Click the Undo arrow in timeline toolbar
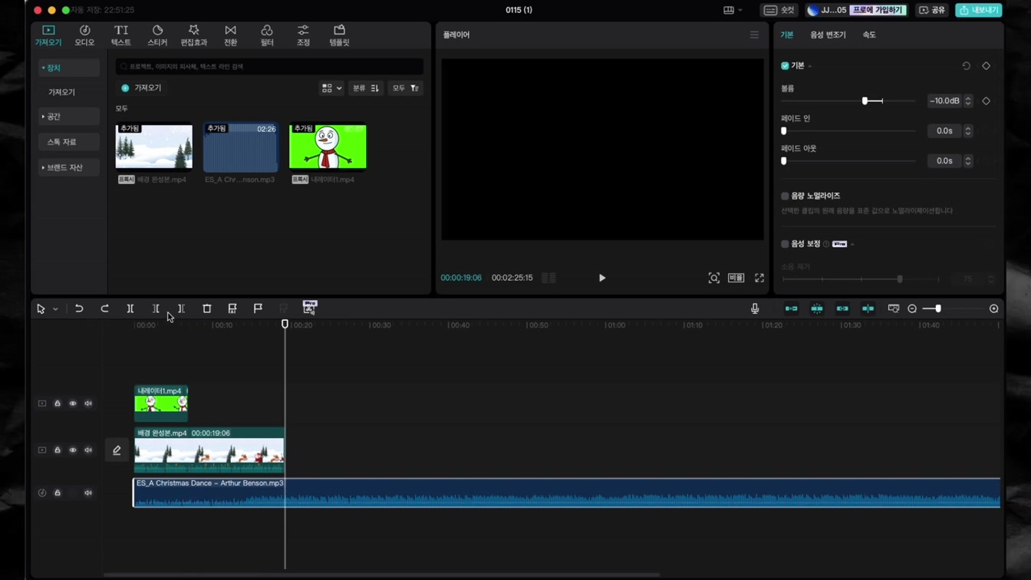Screen dimensions: 1031x580 pos(79,308)
